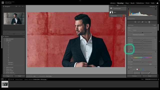Adjust the mask Amount slider
This screenshot has width=160, height=90.
pyautogui.click(x=142, y=32)
